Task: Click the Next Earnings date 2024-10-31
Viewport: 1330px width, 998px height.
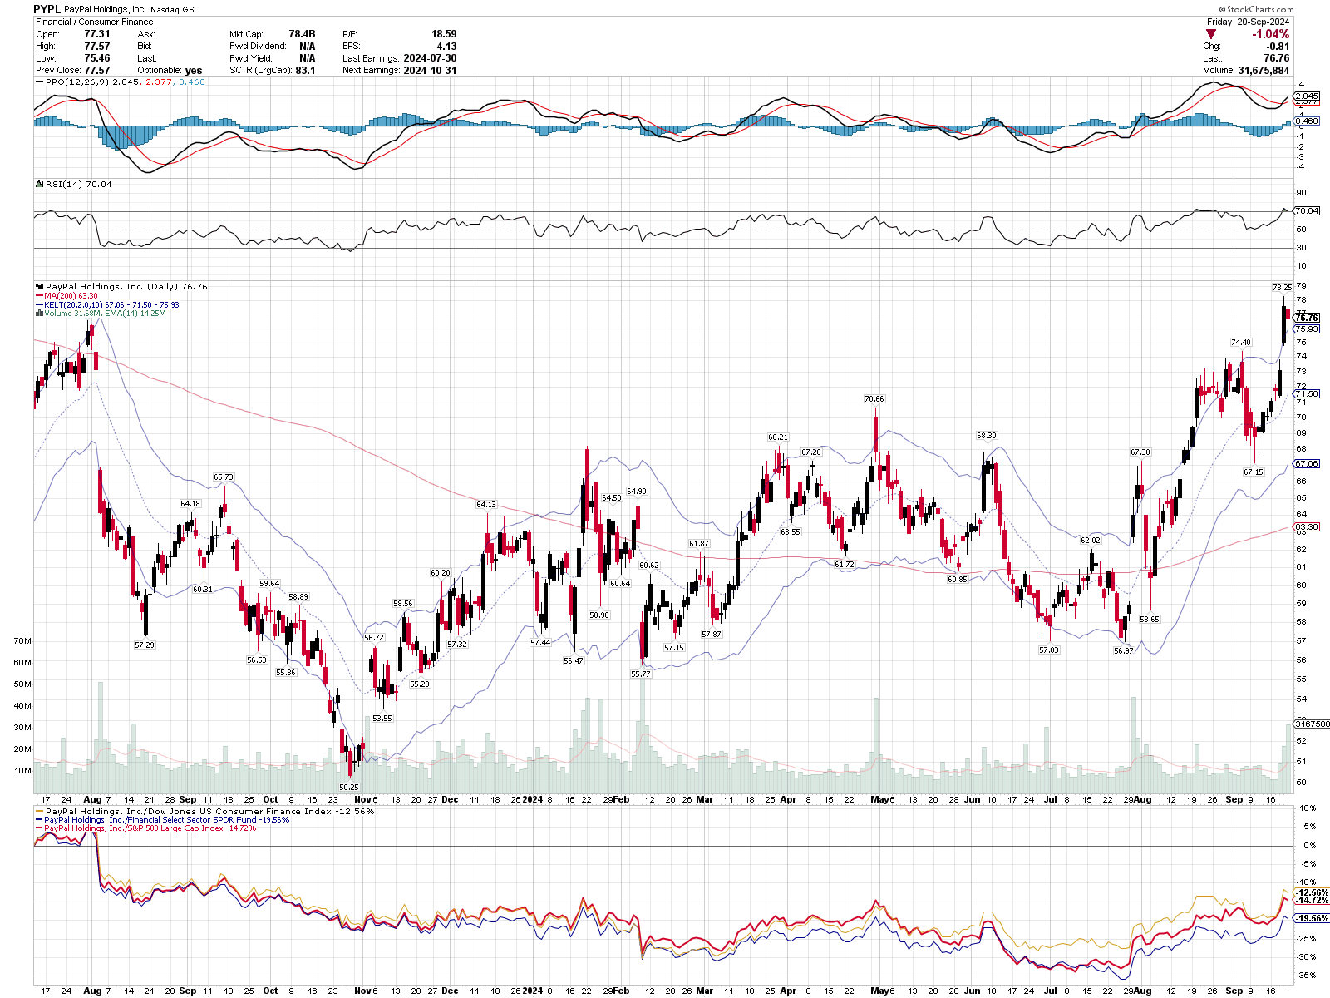Action: (x=430, y=71)
